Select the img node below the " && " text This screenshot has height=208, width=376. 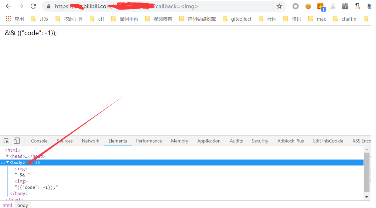point(21,181)
